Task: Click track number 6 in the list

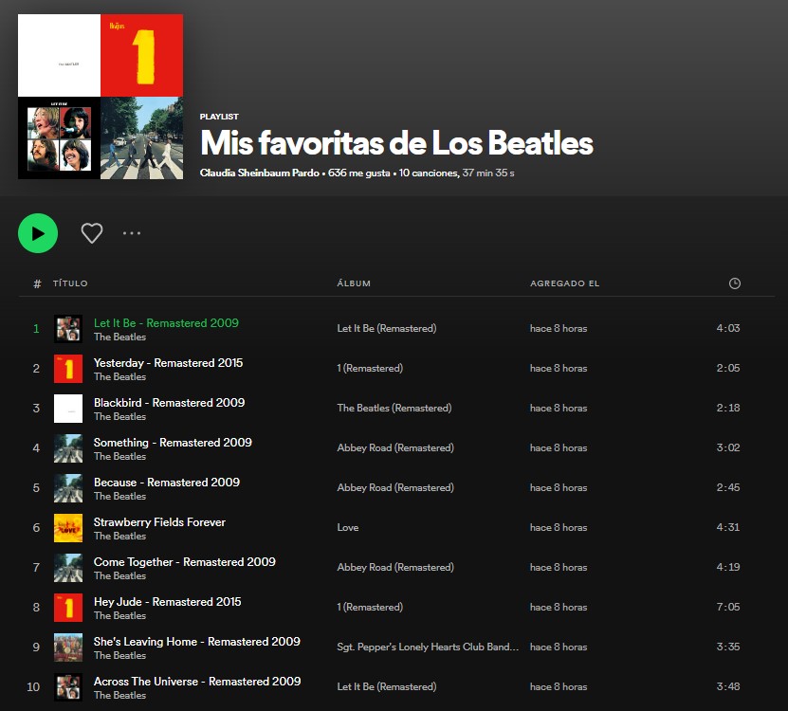Action: point(36,528)
